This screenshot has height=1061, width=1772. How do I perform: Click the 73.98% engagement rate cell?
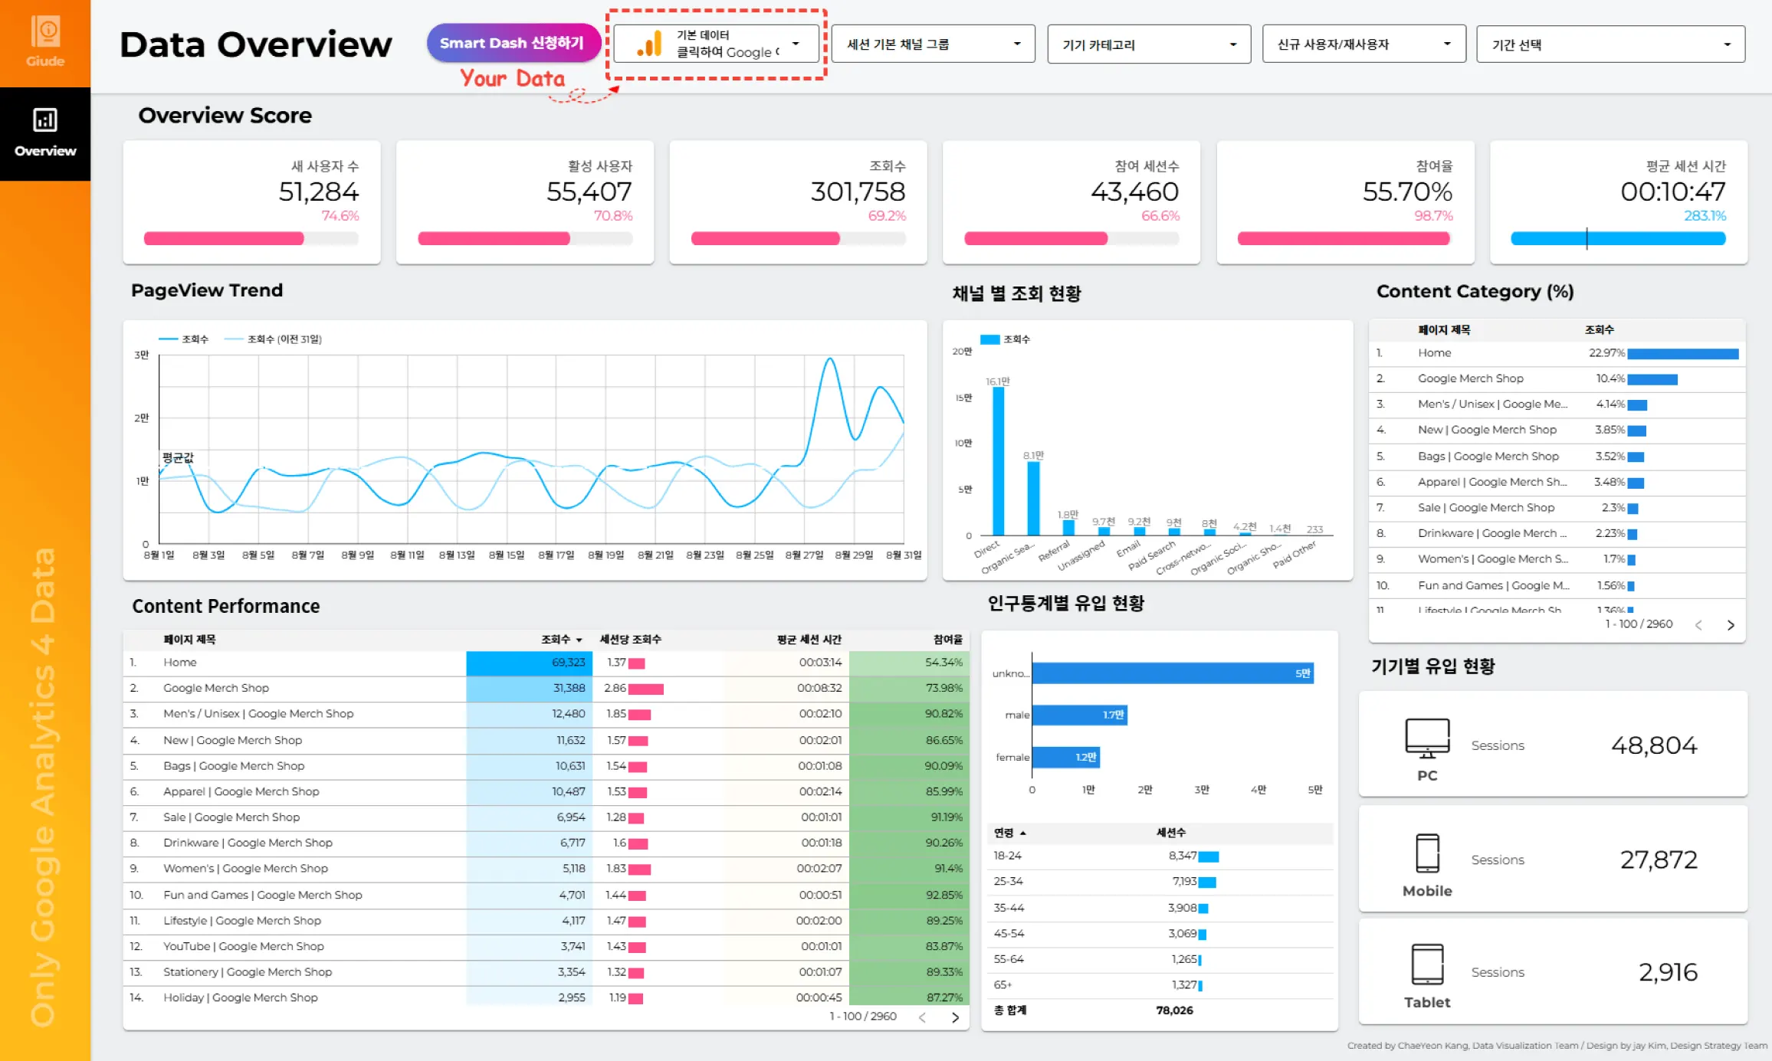click(x=909, y=688)
